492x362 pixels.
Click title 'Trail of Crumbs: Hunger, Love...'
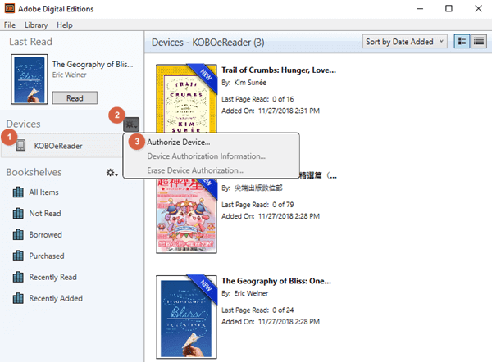[x=279, y=70]
